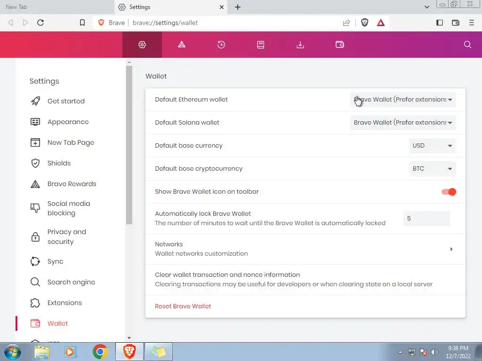482x361 pixels.
Task: Click the auto-lock minutes input field
Action: coord(426,219)
